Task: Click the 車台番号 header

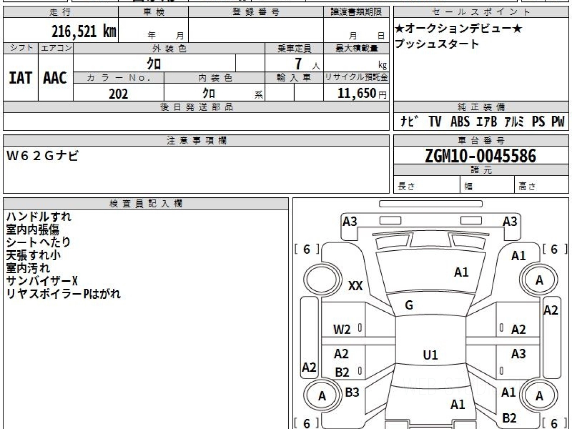Action: [481, 141]
